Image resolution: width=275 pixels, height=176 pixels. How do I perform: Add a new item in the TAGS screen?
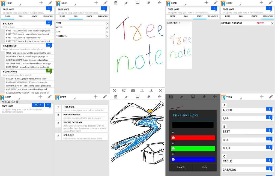[x=261, y=97]
